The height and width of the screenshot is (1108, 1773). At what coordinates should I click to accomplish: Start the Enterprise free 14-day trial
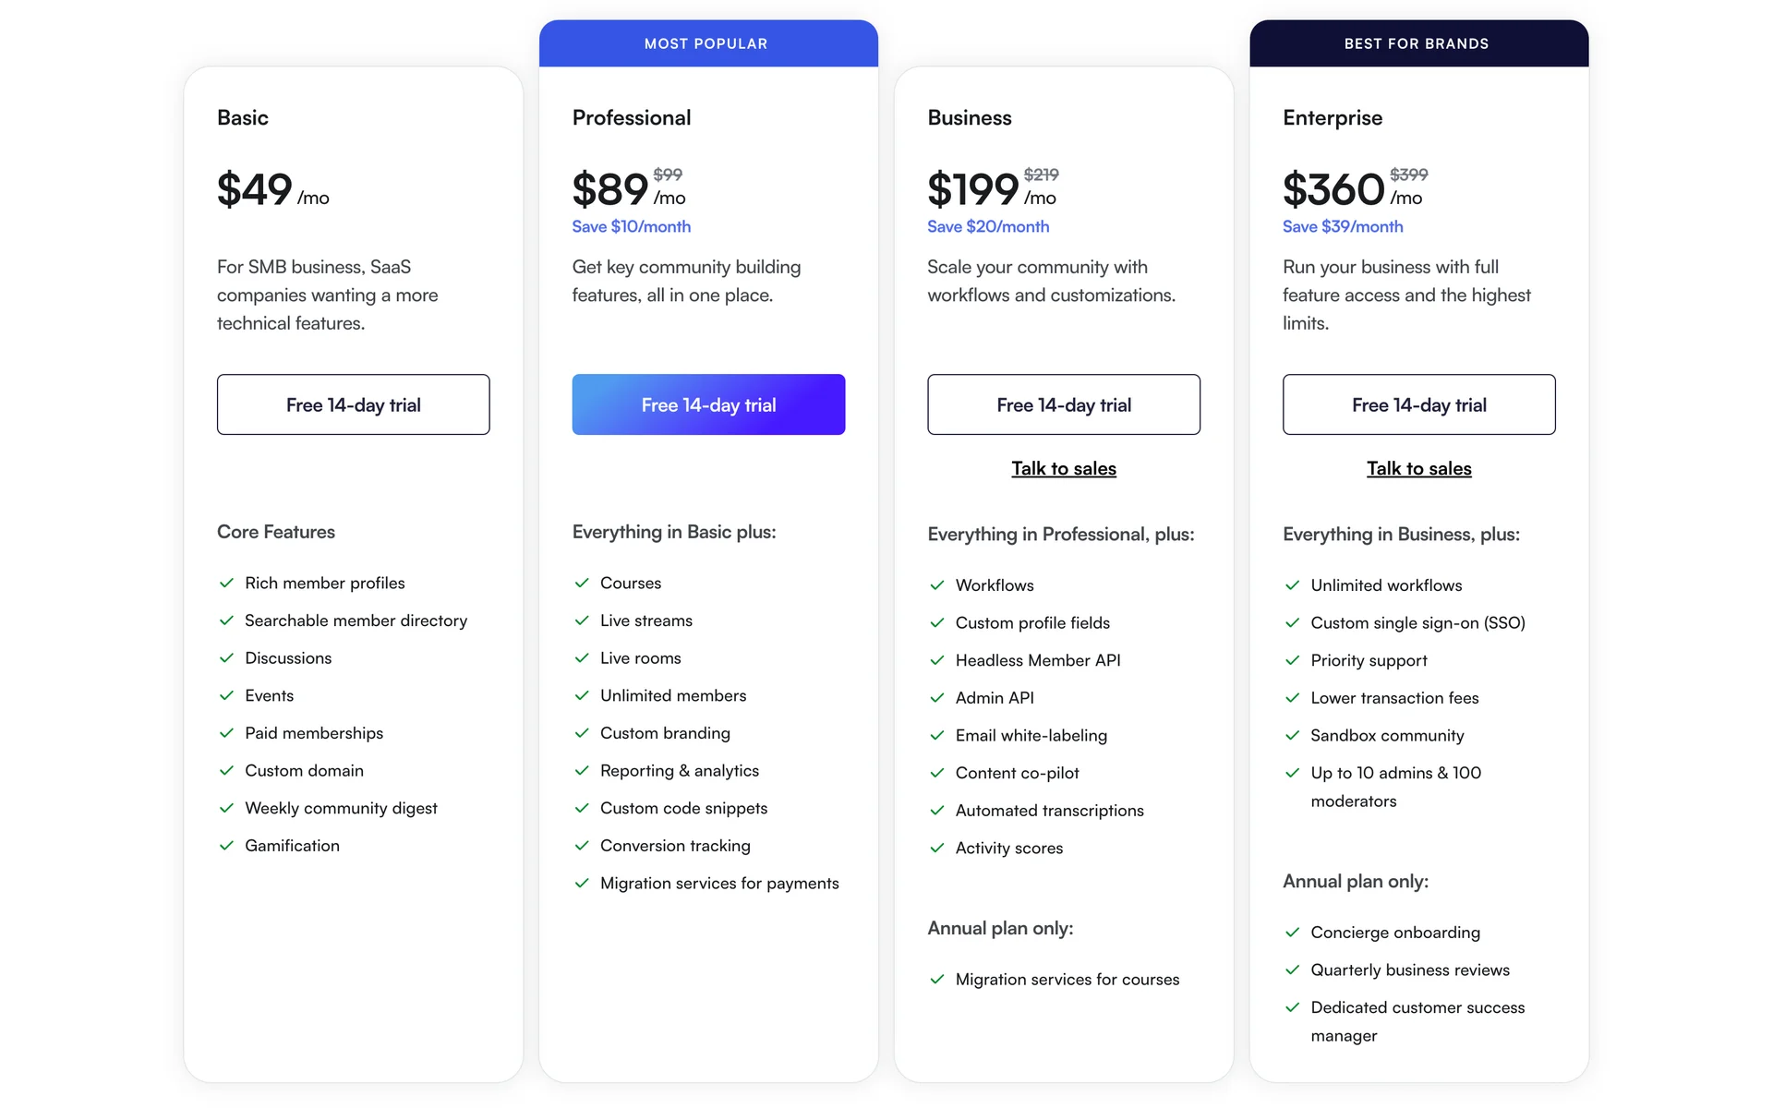click(x=1418, y=404)
